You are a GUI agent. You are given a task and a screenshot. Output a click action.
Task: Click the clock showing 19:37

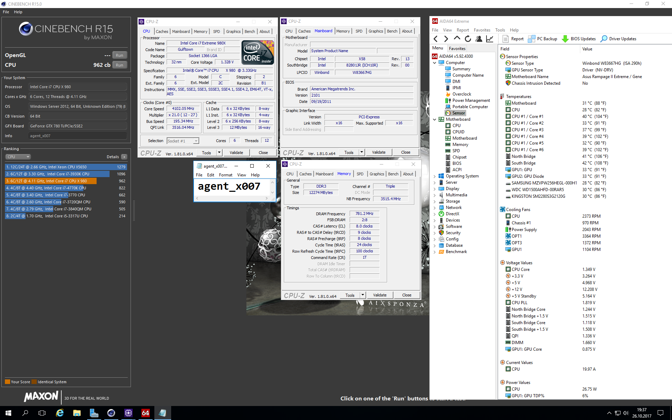642,410
